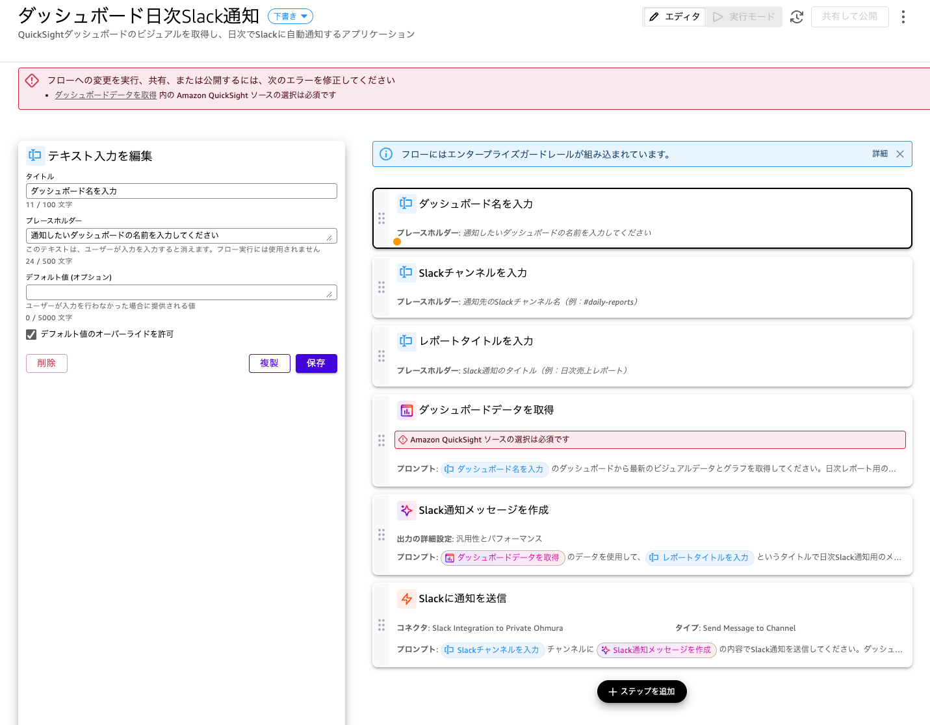Screen dimensions: 930x725
Task: Click the drag handle of Slackチャンネルを入力 step
Action: (381, 286)
